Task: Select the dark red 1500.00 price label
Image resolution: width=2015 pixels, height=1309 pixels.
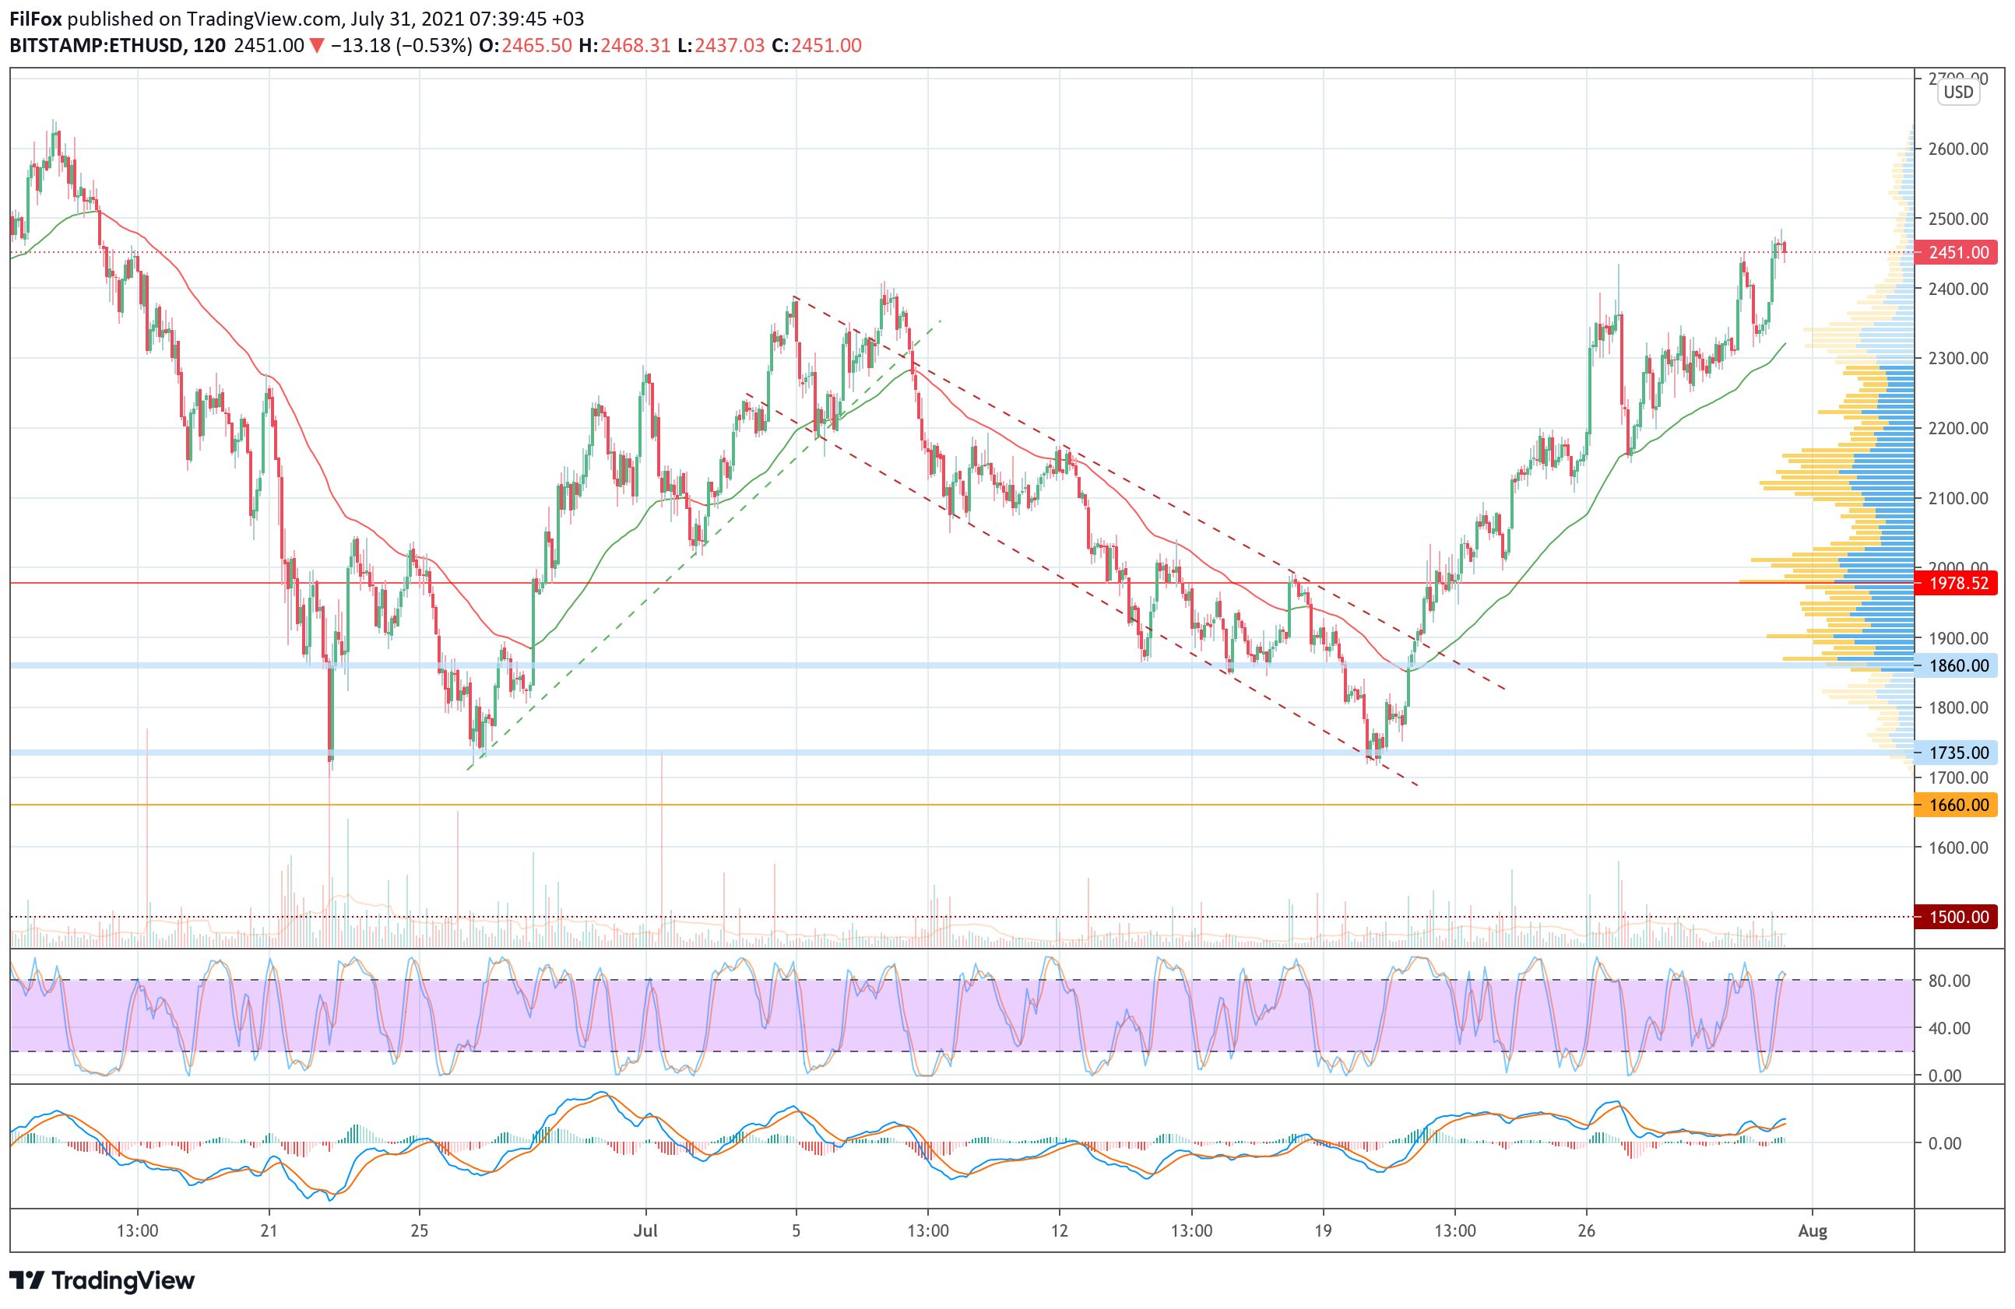Action: (1957, 917)
